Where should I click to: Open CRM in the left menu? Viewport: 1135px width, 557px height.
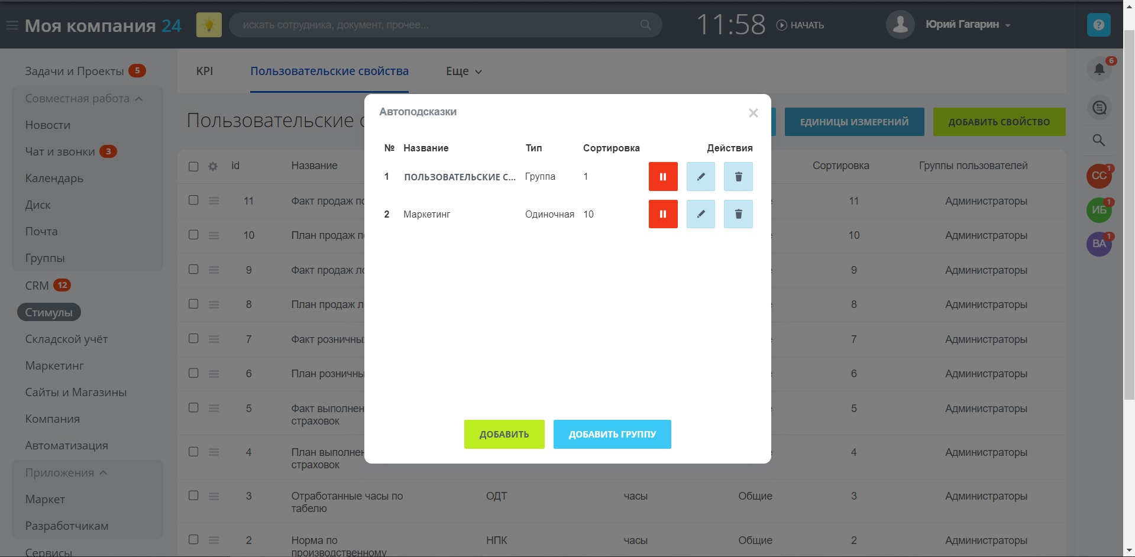37,286
